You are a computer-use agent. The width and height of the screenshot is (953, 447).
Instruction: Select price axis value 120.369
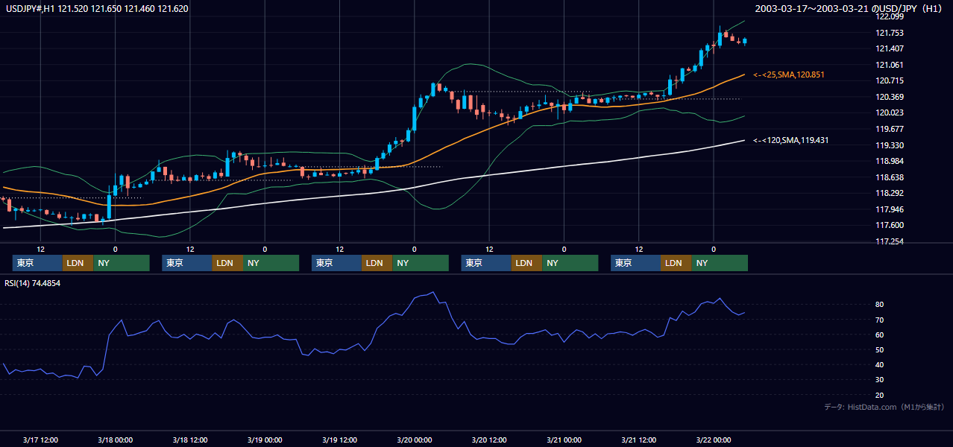coord(889,97)
